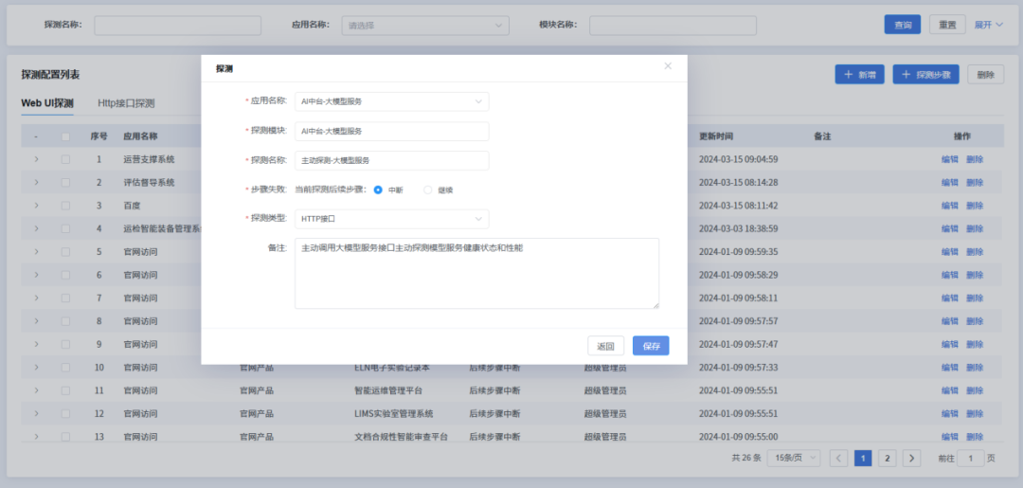
Task: Switch to the Http接口探测 tab
Action: pyautogui.click(x=126, y=103)
